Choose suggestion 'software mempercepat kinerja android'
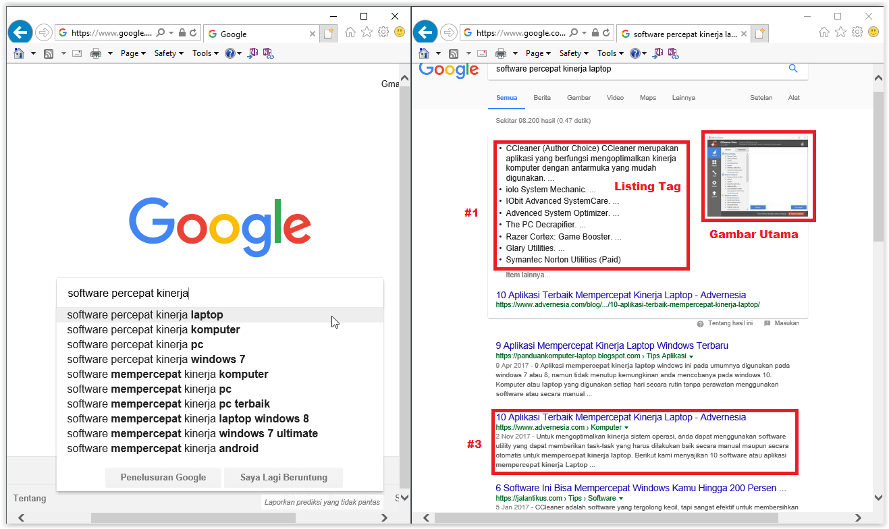Viewport: 889px width, 529px height. click(x=220, y=449)
